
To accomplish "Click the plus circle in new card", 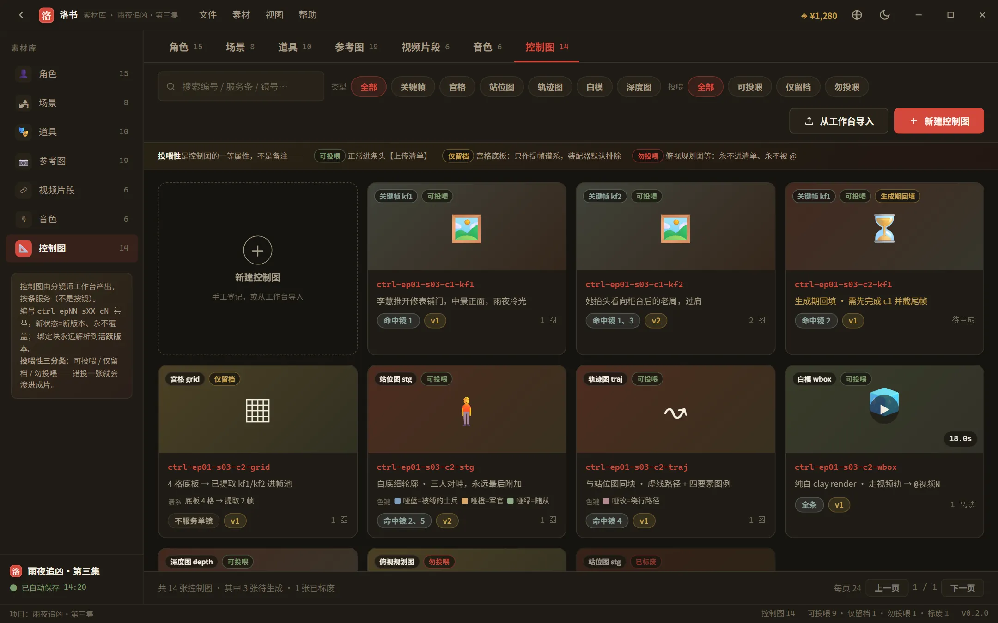I will coord(257,250).
